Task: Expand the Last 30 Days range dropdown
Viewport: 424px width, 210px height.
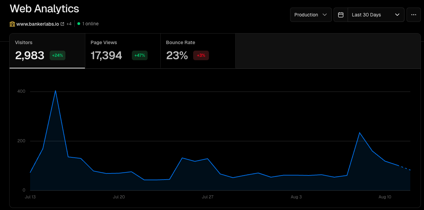Action: click(x=376, y=15)
